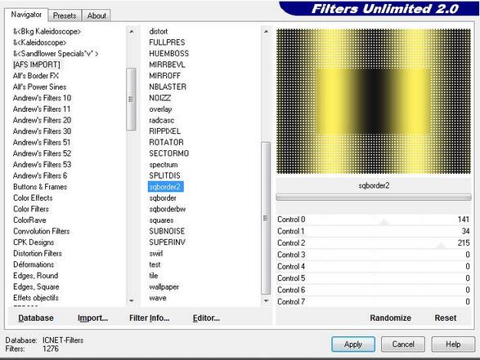Screen dimensions: 480x360
Task: Select ColorRave category
Action: click(29, 220)
